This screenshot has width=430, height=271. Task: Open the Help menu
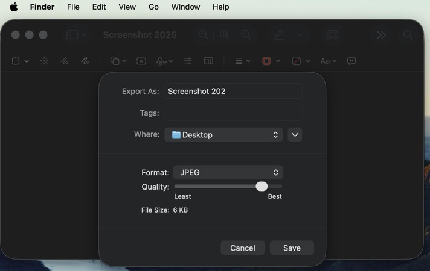[x=221, y=7]
